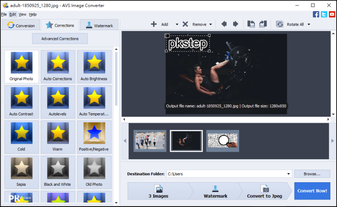Screen dimensions: 337x207
Task: Go to next image with right arrow
Action: point(235,24)
